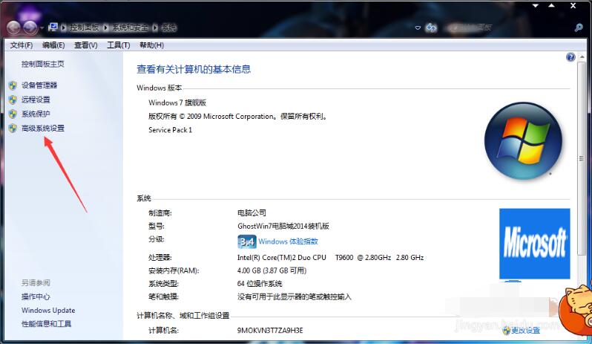Go to 控制面板主页
This screenshot has height=344, width=592.
(x=43, y=64)
